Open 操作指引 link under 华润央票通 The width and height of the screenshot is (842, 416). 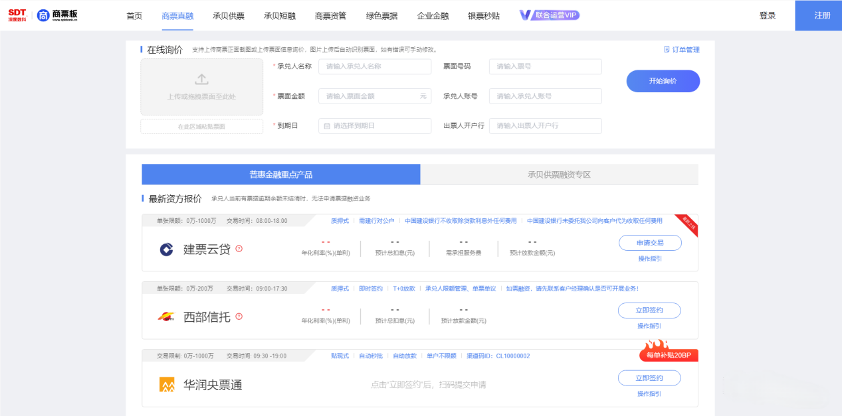coord(649,393)
